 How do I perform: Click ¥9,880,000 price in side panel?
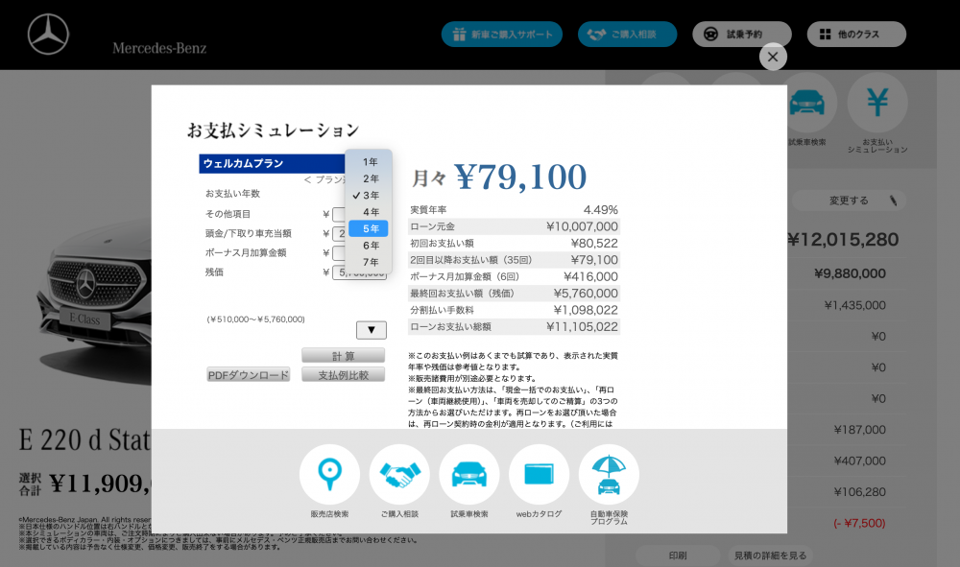tap(850, 273)
